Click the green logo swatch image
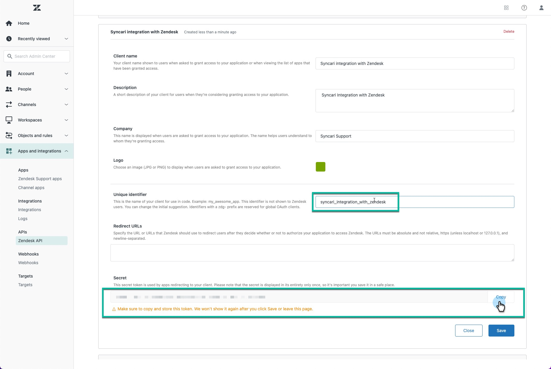 [321, 167]
